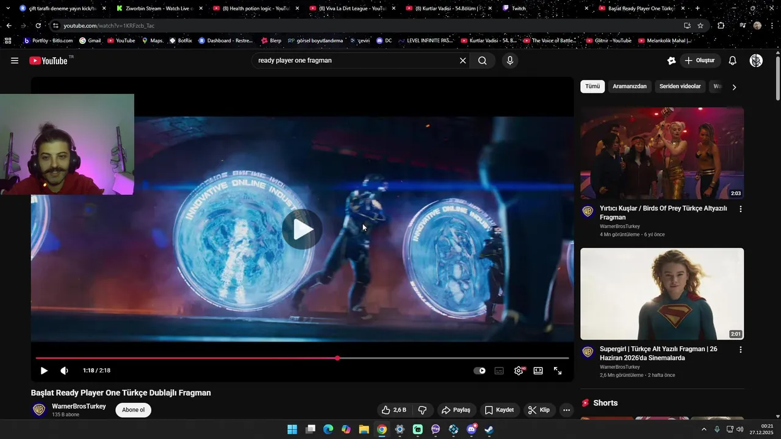Open the browser extensions puzzle icon
781x439 pixels.
point(721,26)
